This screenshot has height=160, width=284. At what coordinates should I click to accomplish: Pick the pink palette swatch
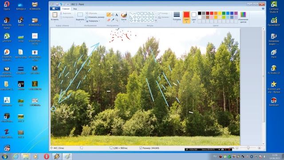pos(212,17)
